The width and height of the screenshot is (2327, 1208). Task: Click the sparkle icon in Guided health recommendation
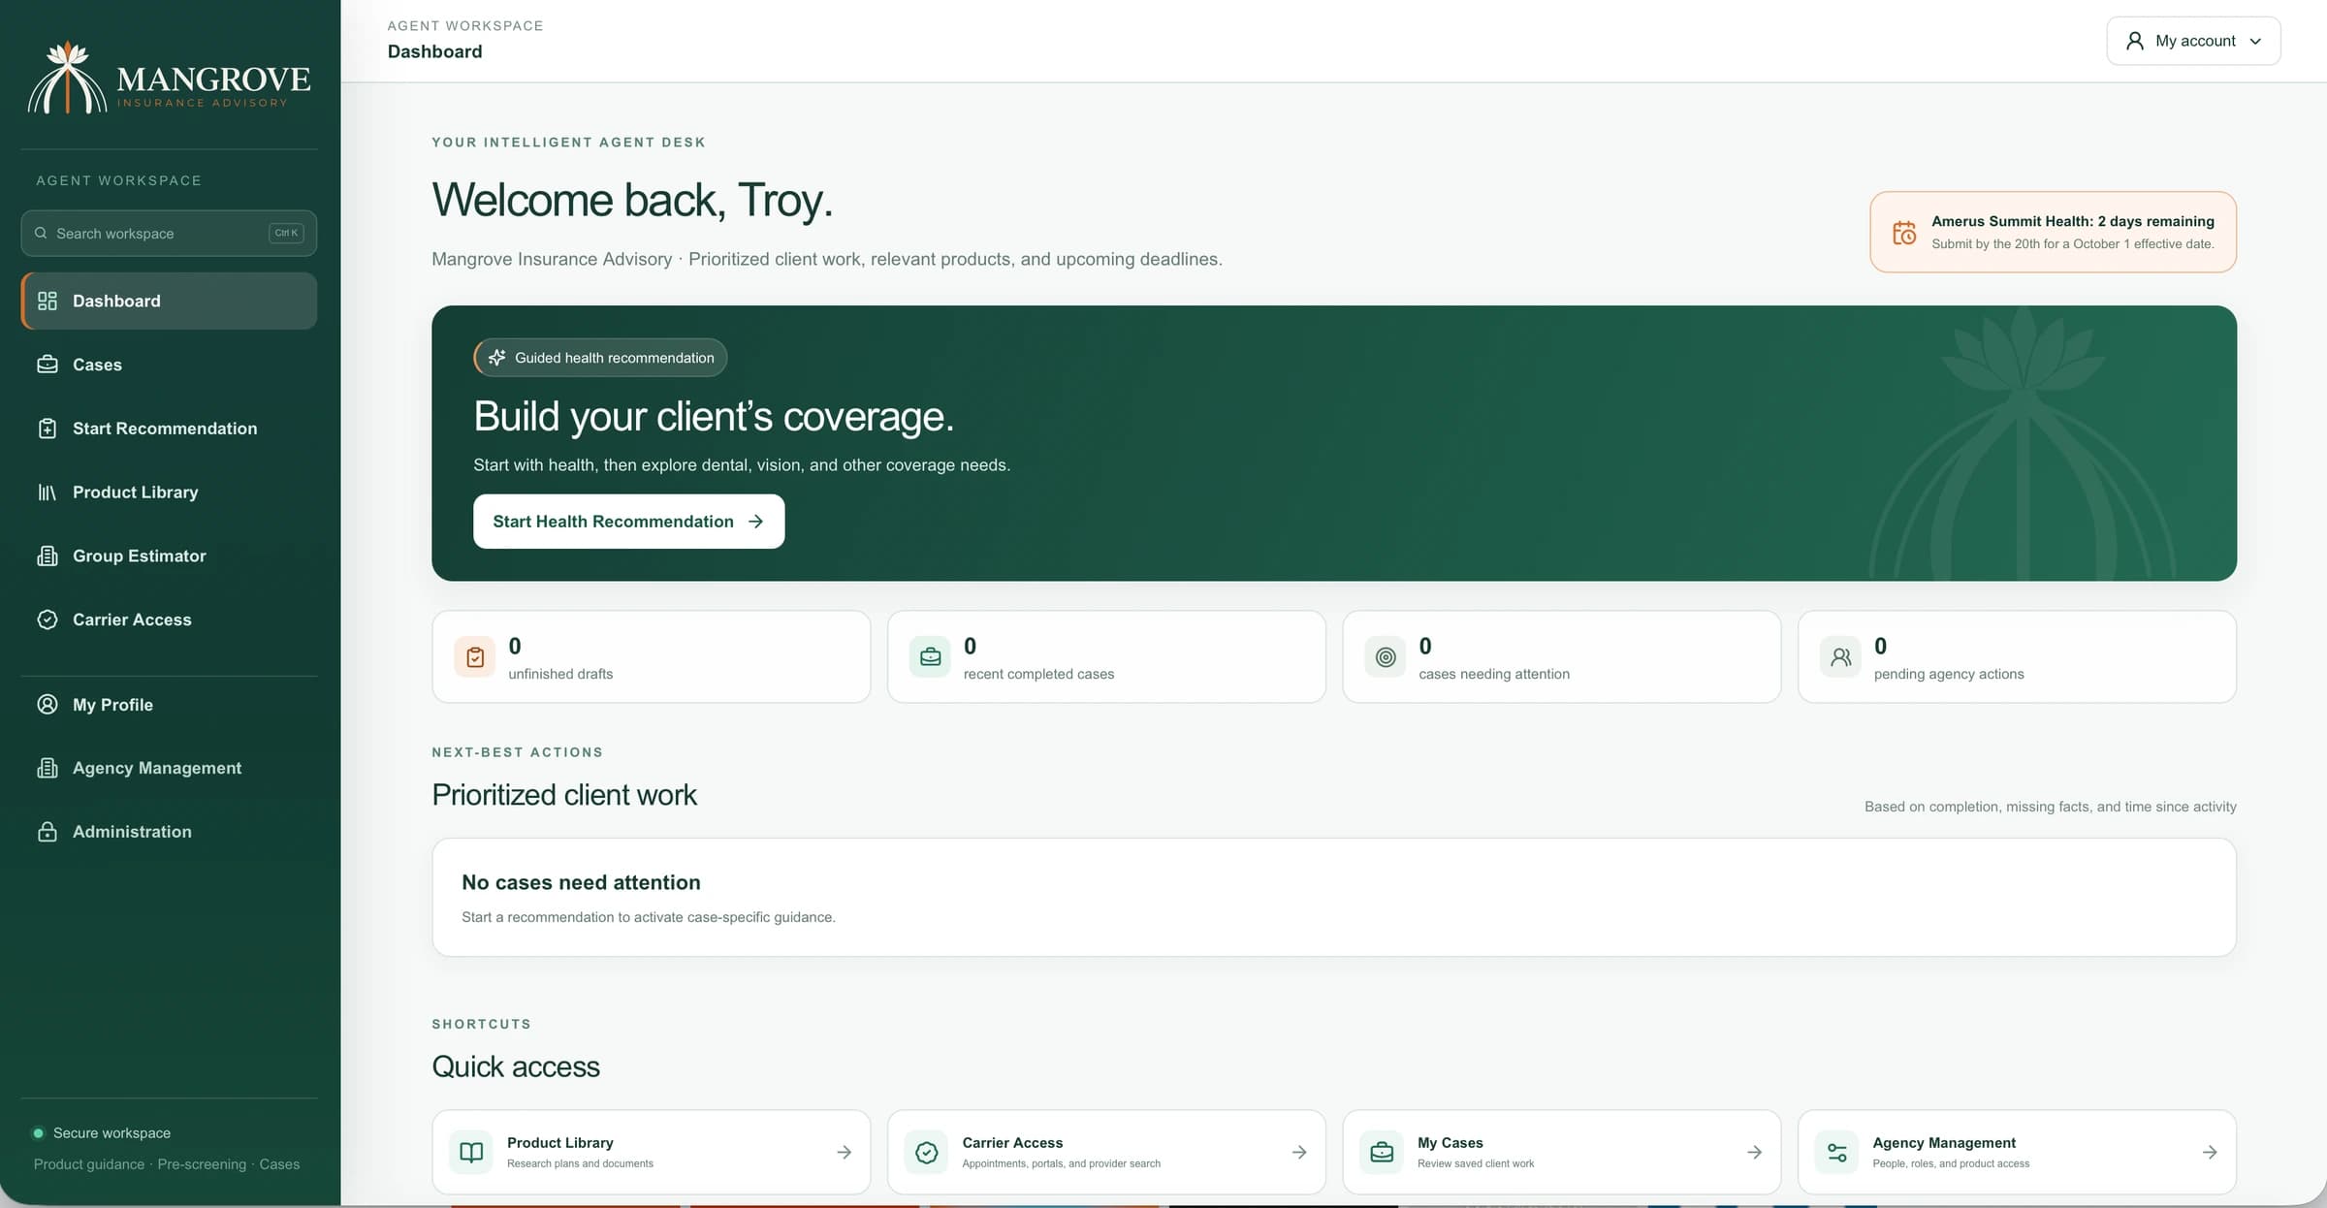tap(497, 358)
